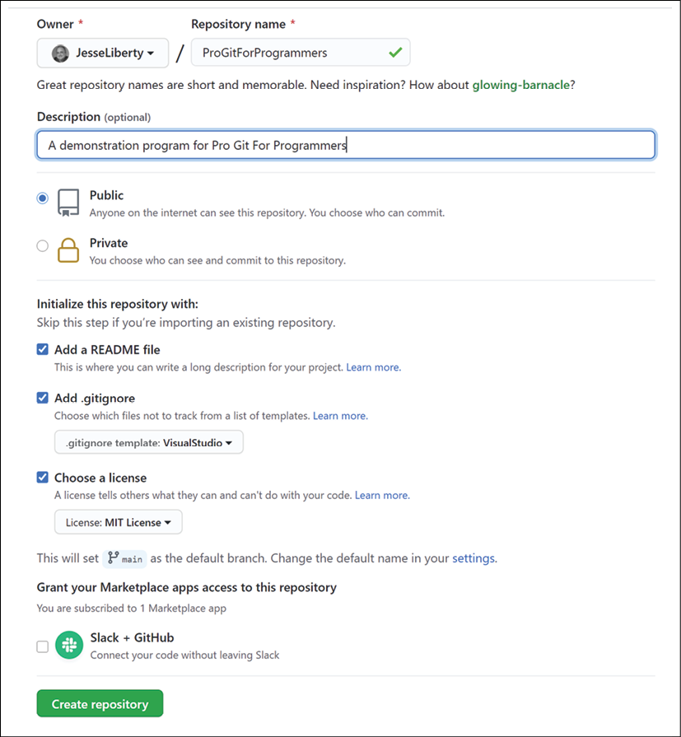Open the License: MIT License dropdown
Image resolution: width=681 pixels, height=737 pixels.
pyautogui.click(x=119, y=522)
